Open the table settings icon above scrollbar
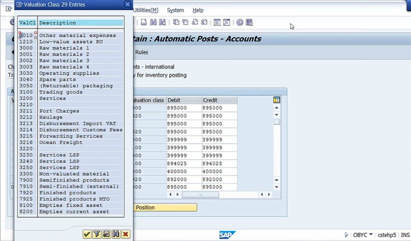 tap(277, 100)
